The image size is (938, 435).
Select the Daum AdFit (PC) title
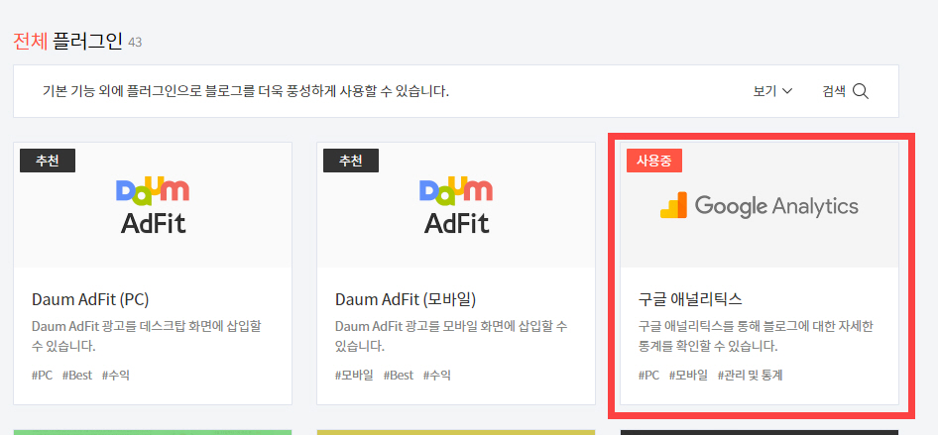89,299
